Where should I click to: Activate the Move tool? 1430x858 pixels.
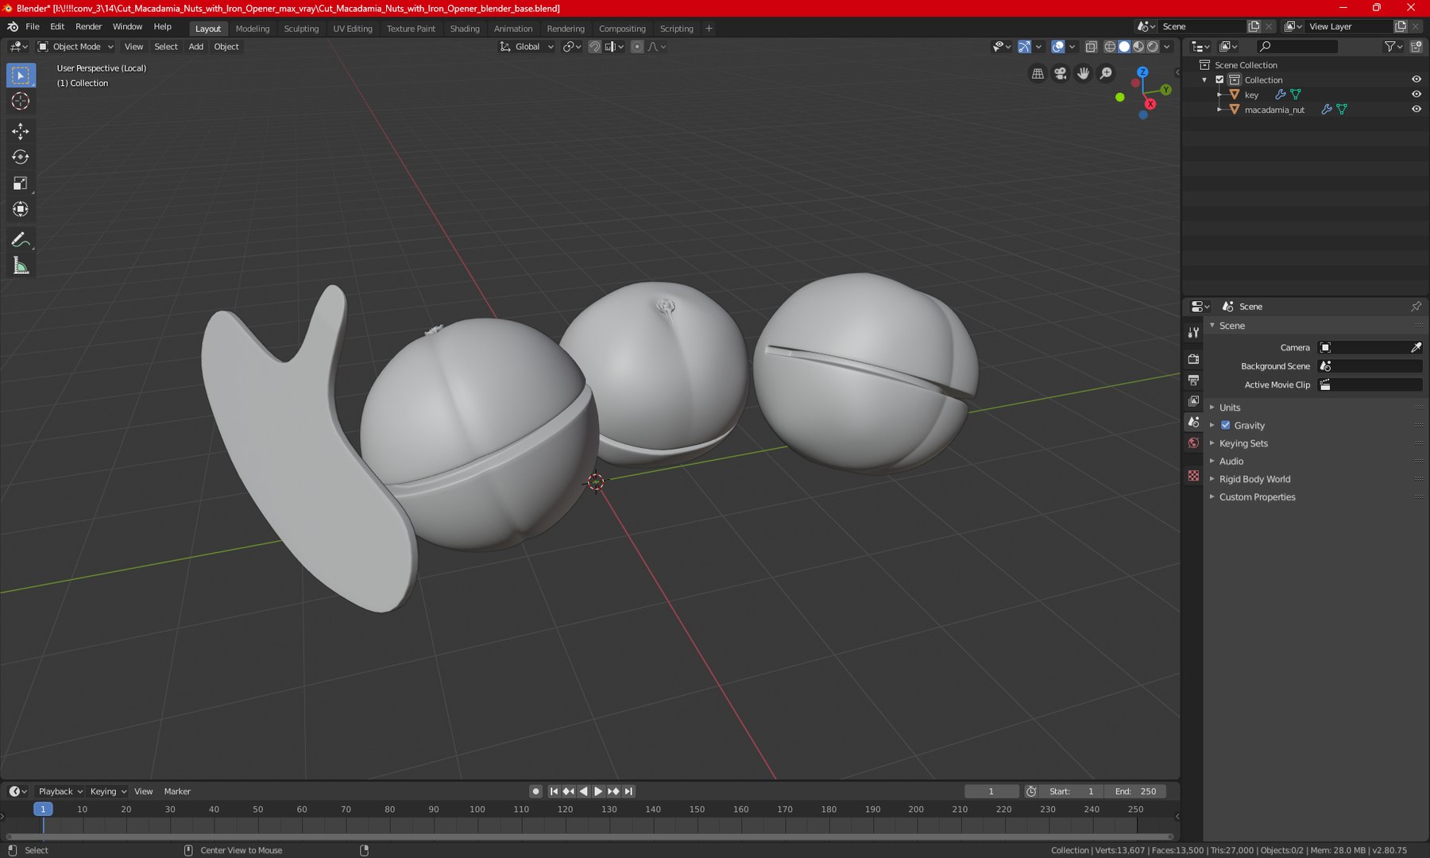point(21,131)
